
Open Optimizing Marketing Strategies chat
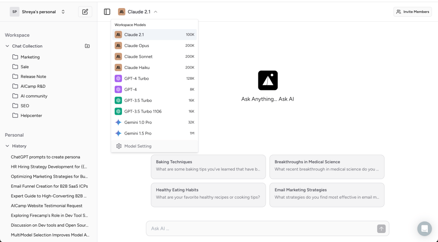[49, 176]
